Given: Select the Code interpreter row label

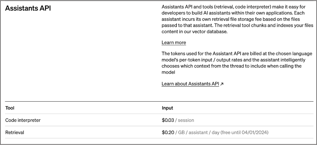Looking at the screenshot, I should pos(23,120).
